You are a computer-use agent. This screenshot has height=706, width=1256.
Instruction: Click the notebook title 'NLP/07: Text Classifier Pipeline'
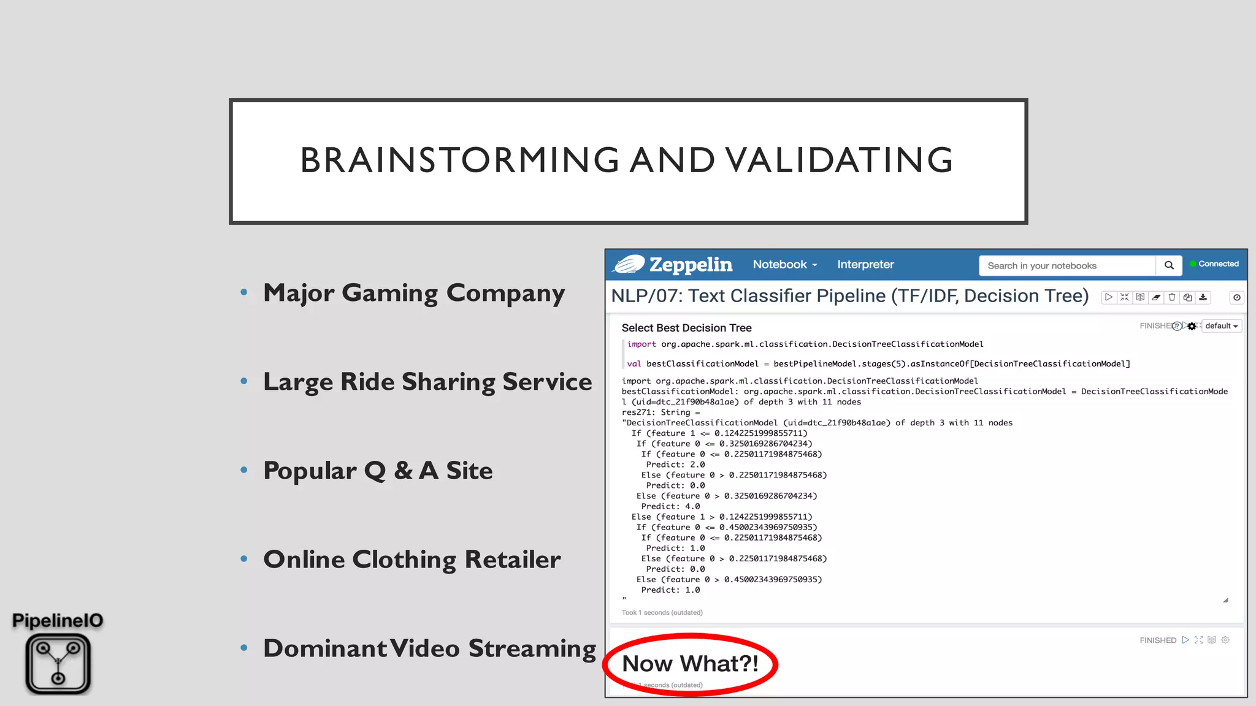tap(850, 296)
